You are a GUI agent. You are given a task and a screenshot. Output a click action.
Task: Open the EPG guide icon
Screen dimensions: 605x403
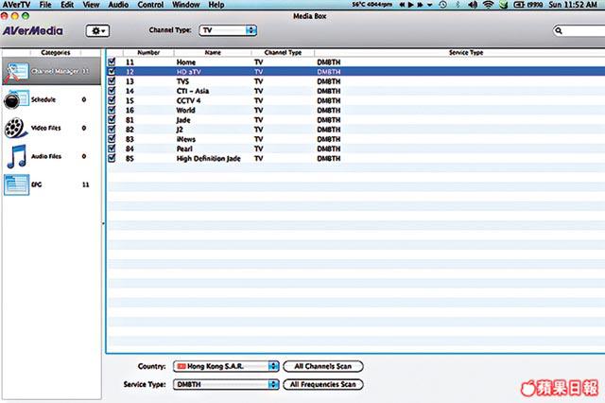click(17, 184)
